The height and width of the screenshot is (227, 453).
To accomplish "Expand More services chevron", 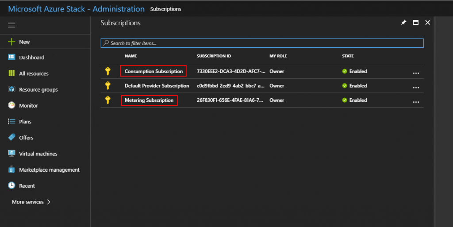I will [x=49, y=202].
